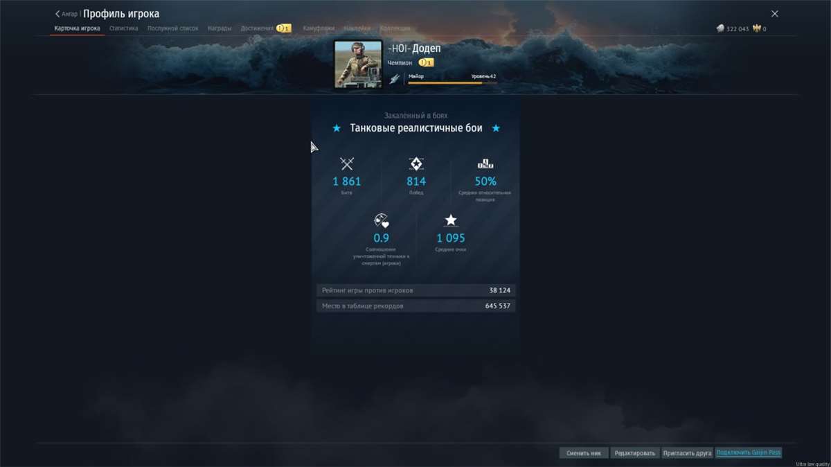Click the Пригласить друга button

pyautogui.click(x=687, y=453)
